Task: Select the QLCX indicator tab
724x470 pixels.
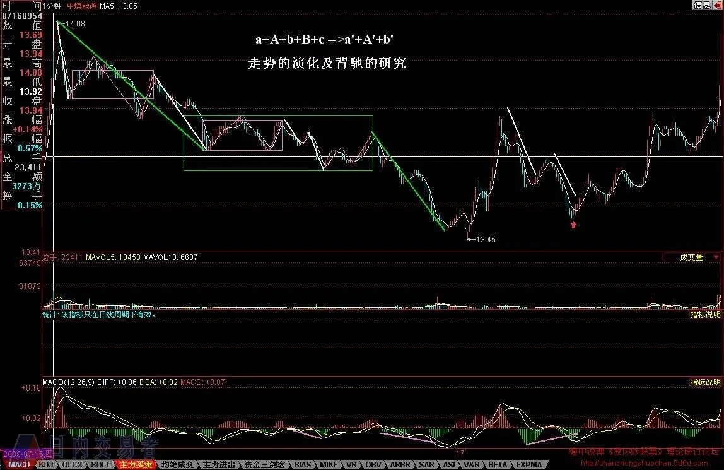Action: [x=72, y=465]
